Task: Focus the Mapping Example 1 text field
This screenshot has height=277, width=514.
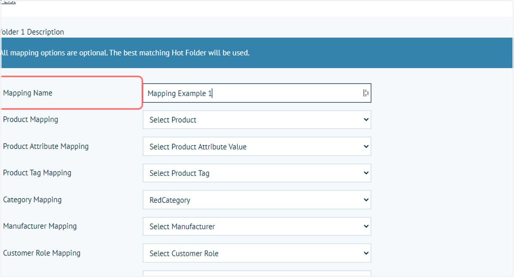Action: 257,93
